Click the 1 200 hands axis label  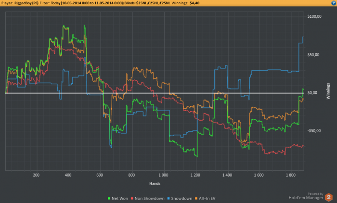point(195,175)
